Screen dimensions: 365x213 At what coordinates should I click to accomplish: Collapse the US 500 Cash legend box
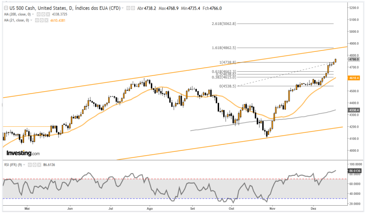click(x=6, y=8)
